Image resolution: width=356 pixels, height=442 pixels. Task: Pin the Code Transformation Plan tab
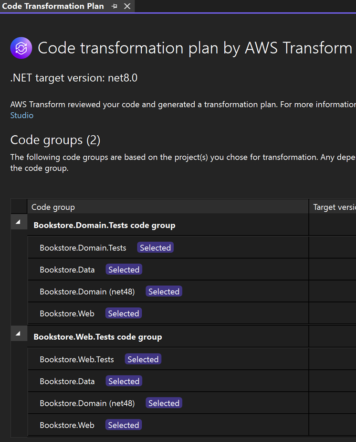pyautogui.click(x=115, y=6)
